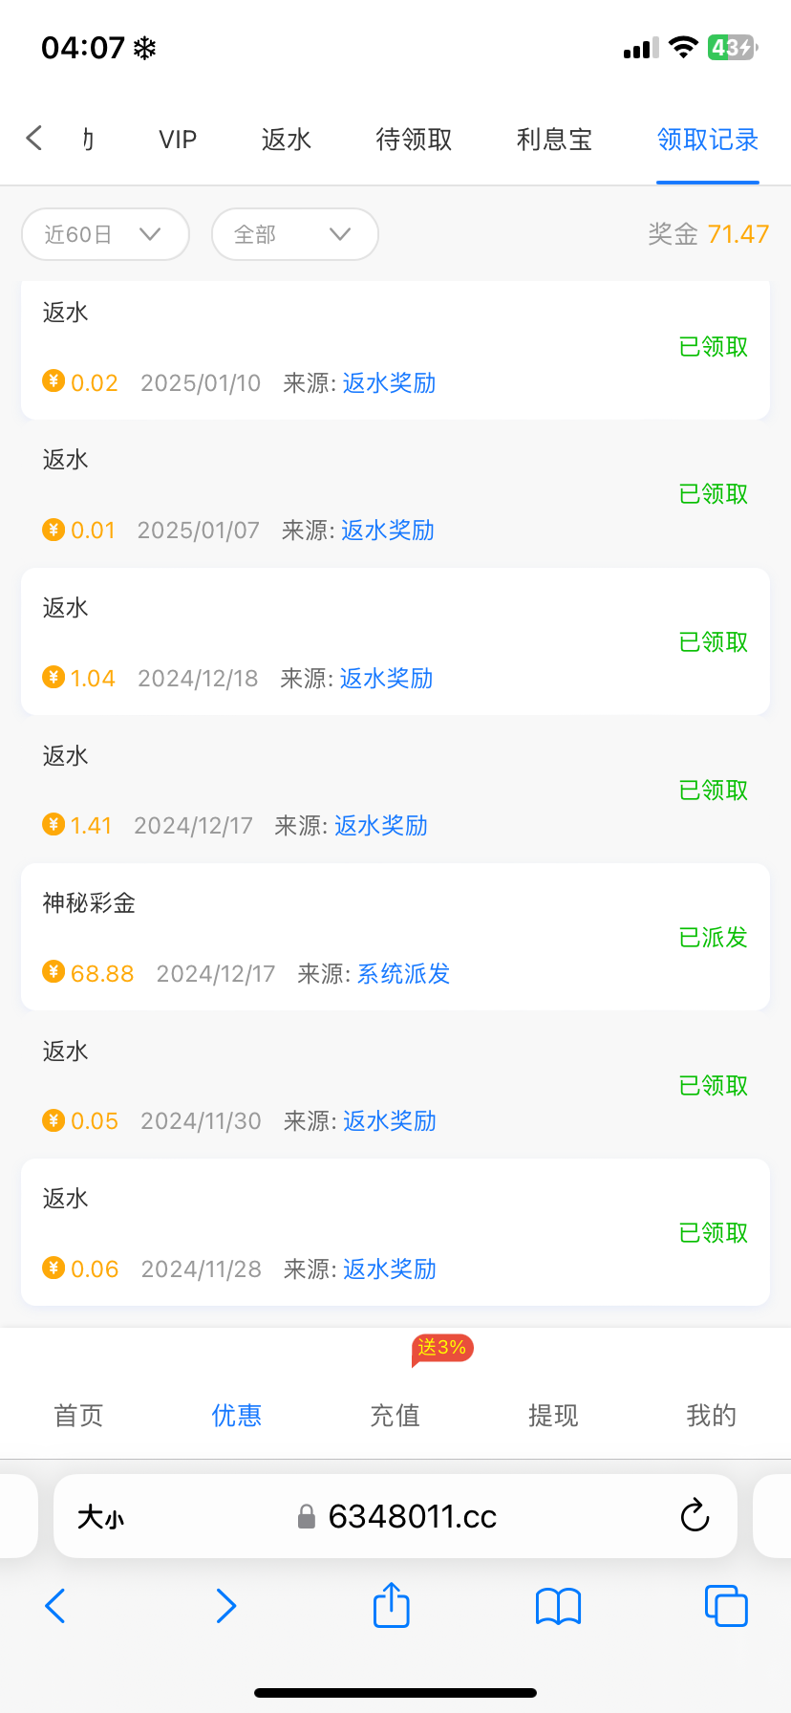The image size is (791, 1713).
Task: Tap the back arrow in page header
Action: (x=34, y=139)
